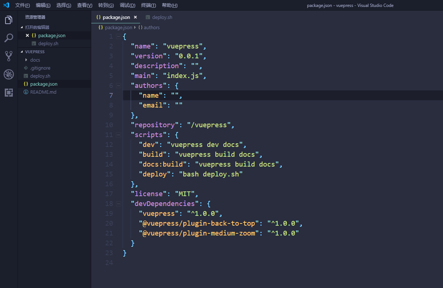
Task: Click line number 24 in gutter
Action: (109, 263)
